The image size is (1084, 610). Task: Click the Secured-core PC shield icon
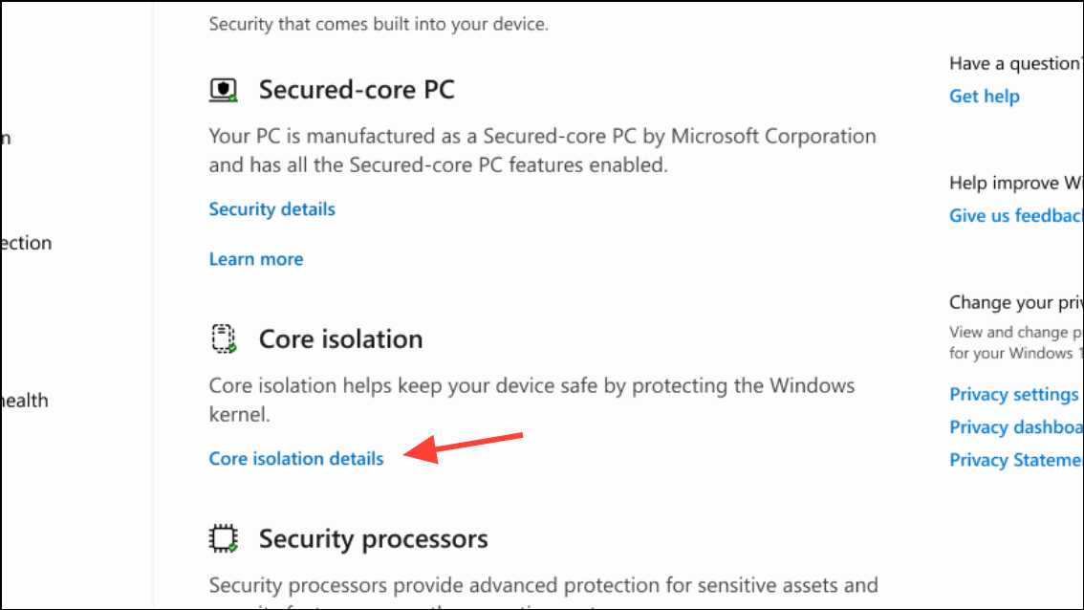pyautogui.click(x=224, y=90)
